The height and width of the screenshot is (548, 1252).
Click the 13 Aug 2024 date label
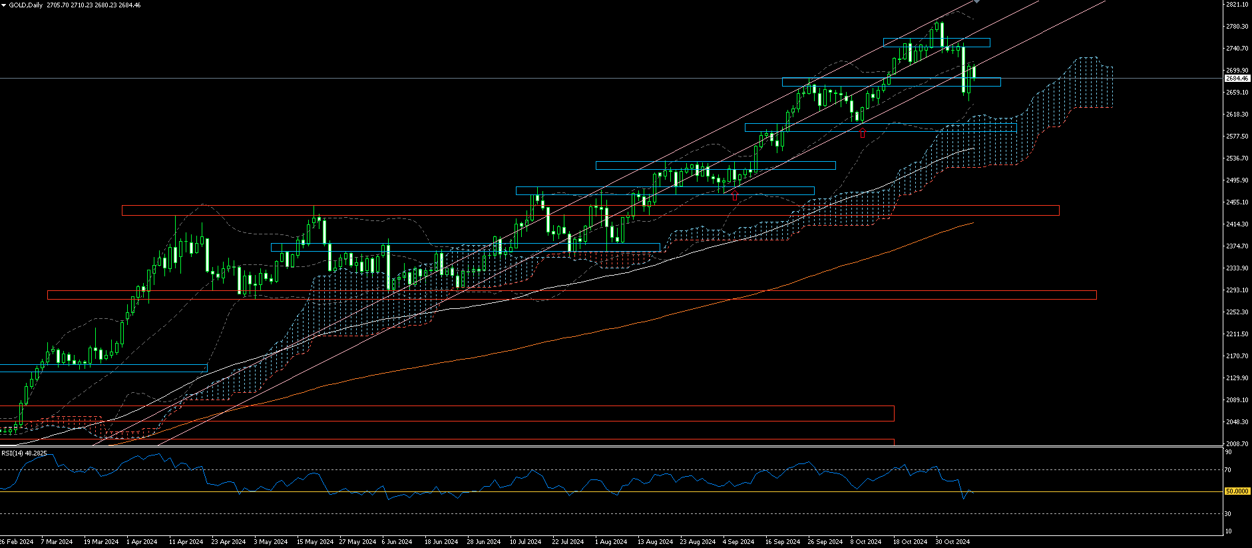[655, 542]
